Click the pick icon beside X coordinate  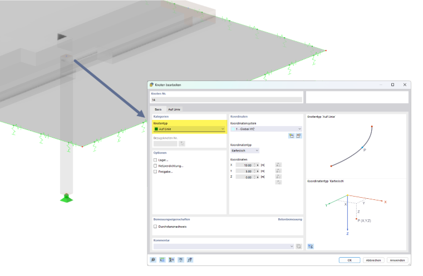click(x=278, y=165)
